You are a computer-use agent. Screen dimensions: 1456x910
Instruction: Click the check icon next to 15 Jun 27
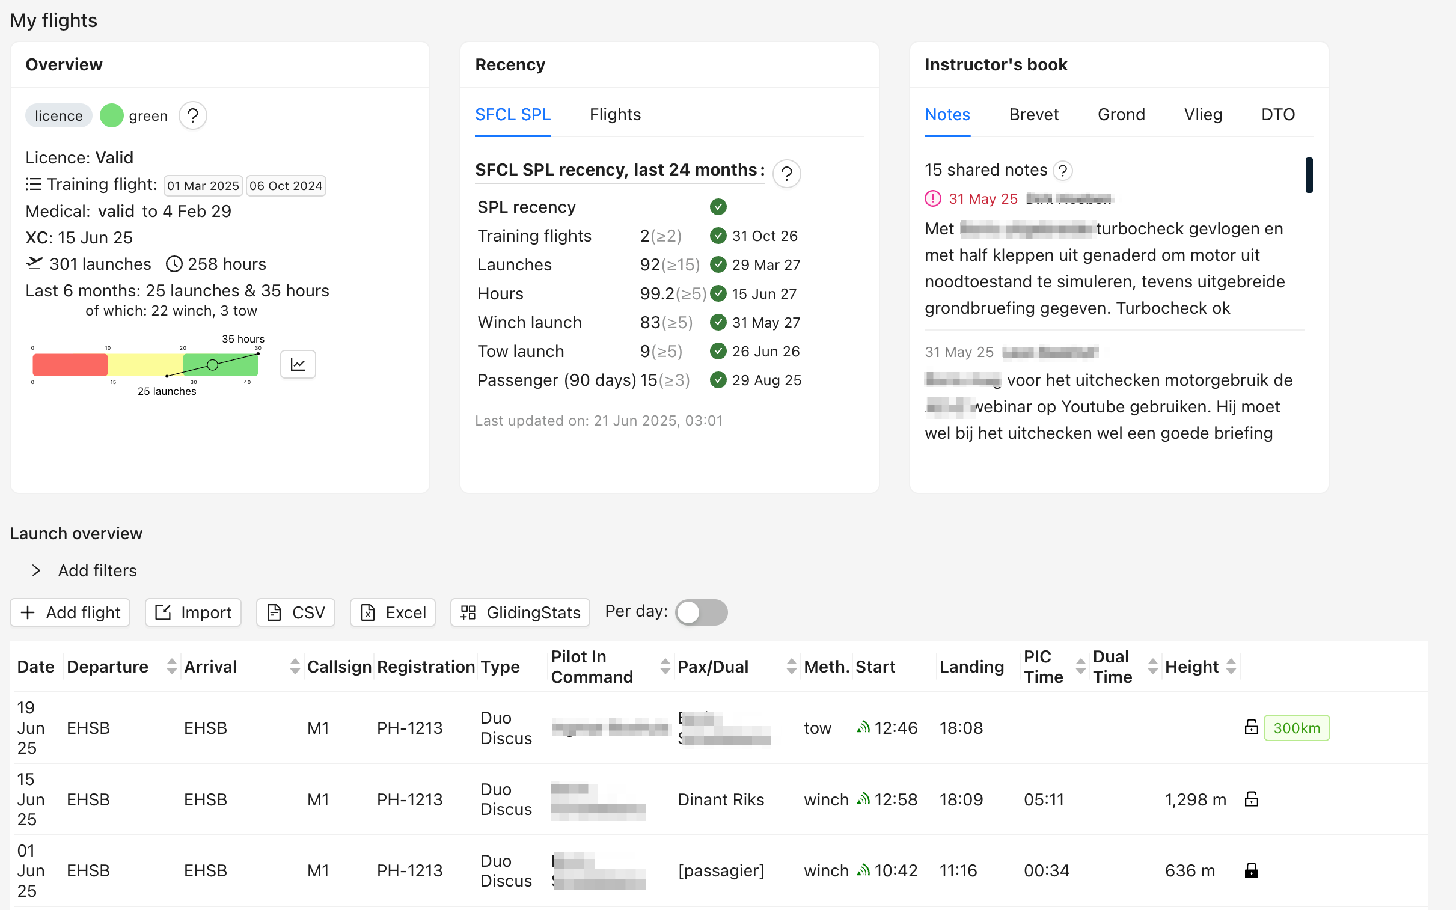718,294
